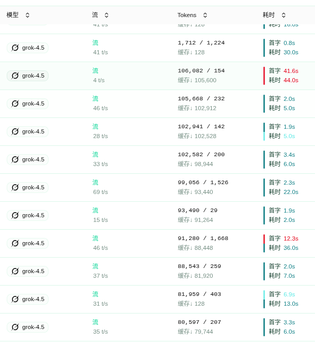Viewport: 315px width, 343px height.
Task: Click the duration value 30.0s
Action: [x=291, y=52]
